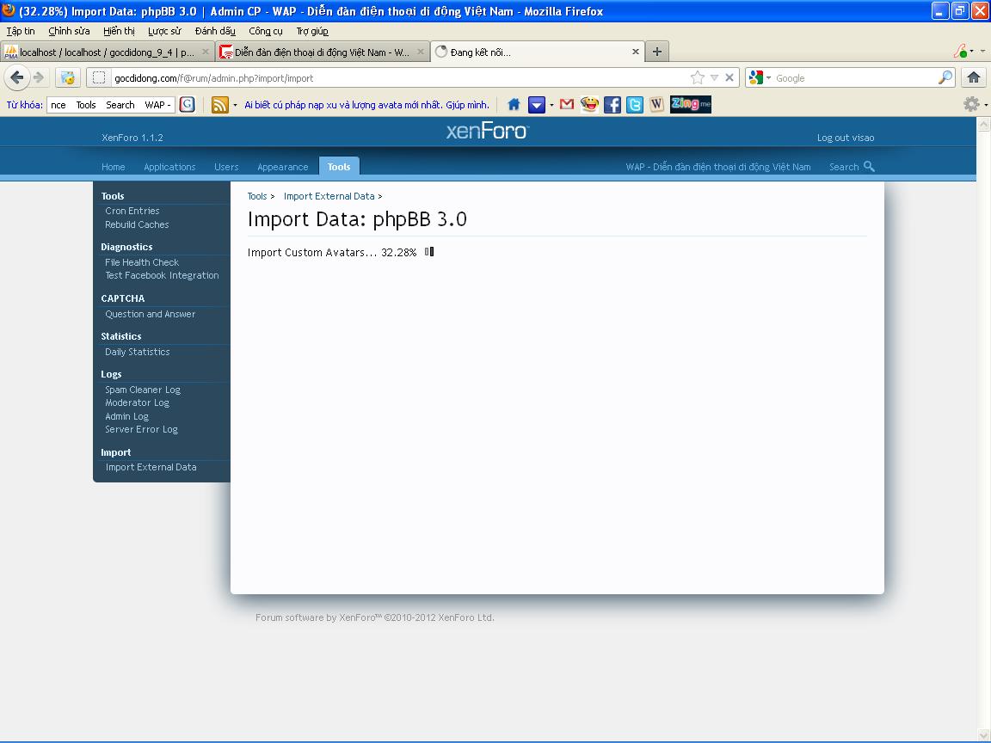The image size is (991, 743).
Task: Click the browser Home button
Action: [x=974, y=77]
